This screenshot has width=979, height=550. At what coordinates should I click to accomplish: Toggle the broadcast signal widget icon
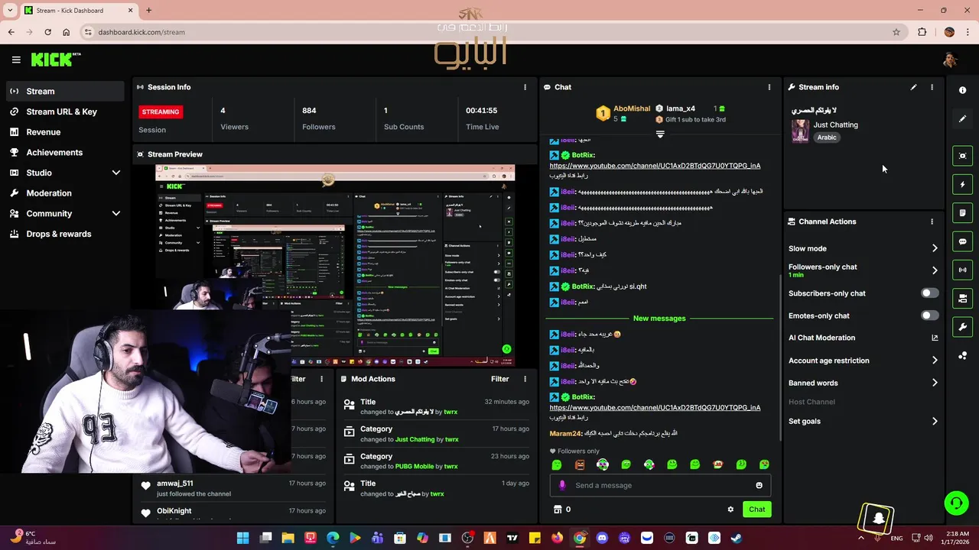tap(963, 270)
